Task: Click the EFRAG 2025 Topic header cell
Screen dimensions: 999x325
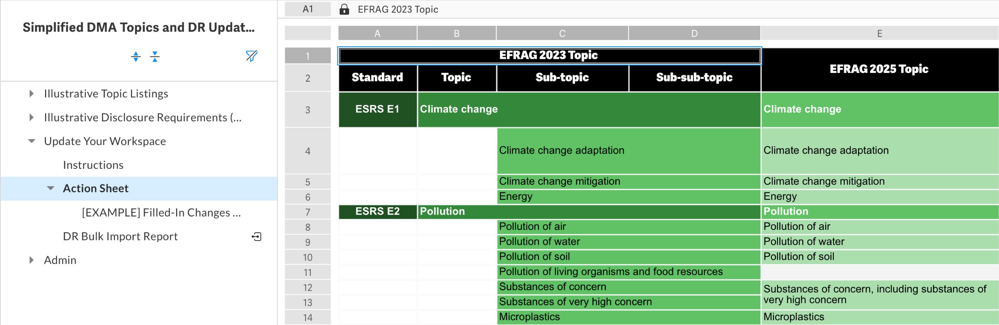Action: click(x=879, y=70)
